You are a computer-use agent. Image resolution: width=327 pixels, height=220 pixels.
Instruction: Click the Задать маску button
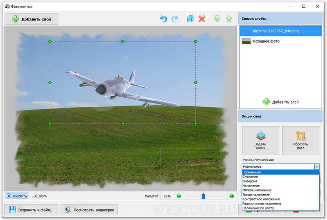[260, 141]
